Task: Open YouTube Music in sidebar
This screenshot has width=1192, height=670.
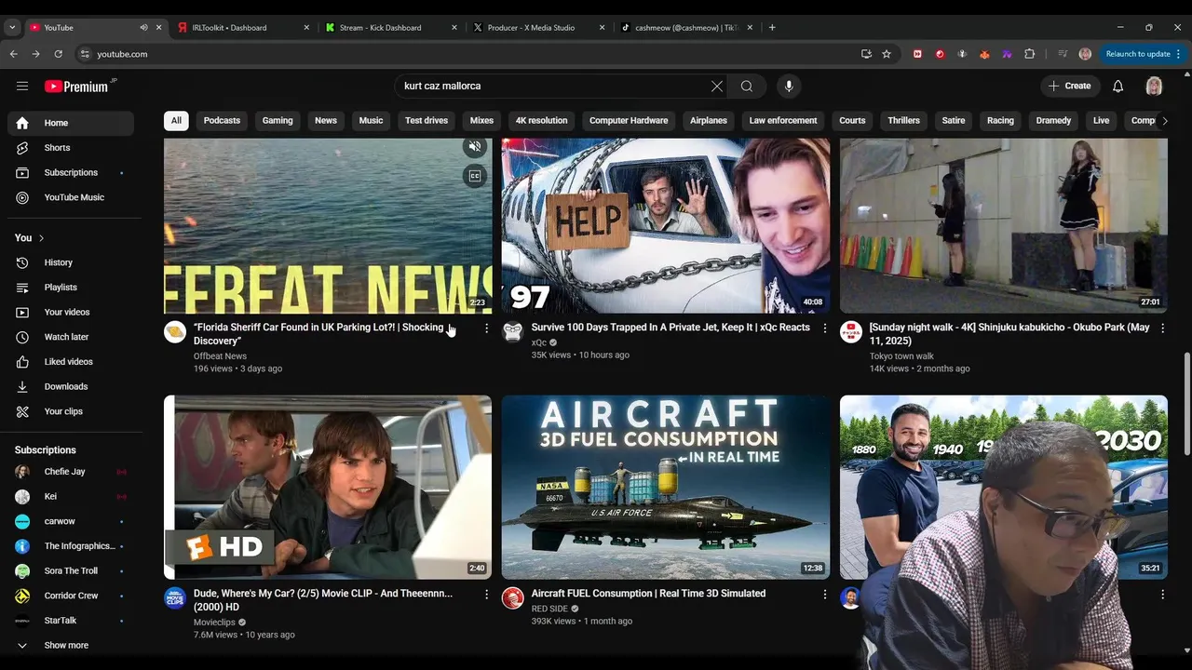Action: 71,197
